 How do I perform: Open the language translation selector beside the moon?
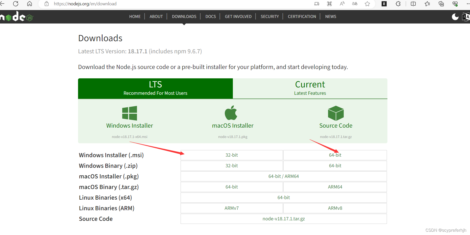point(466,17)
